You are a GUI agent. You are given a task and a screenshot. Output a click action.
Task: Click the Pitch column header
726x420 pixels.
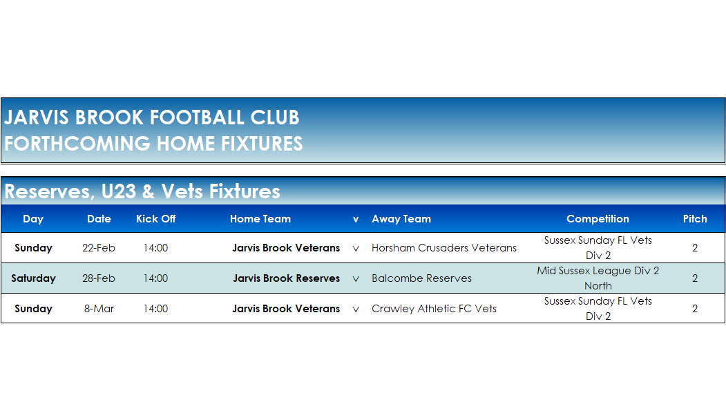(x=695, y=219)
